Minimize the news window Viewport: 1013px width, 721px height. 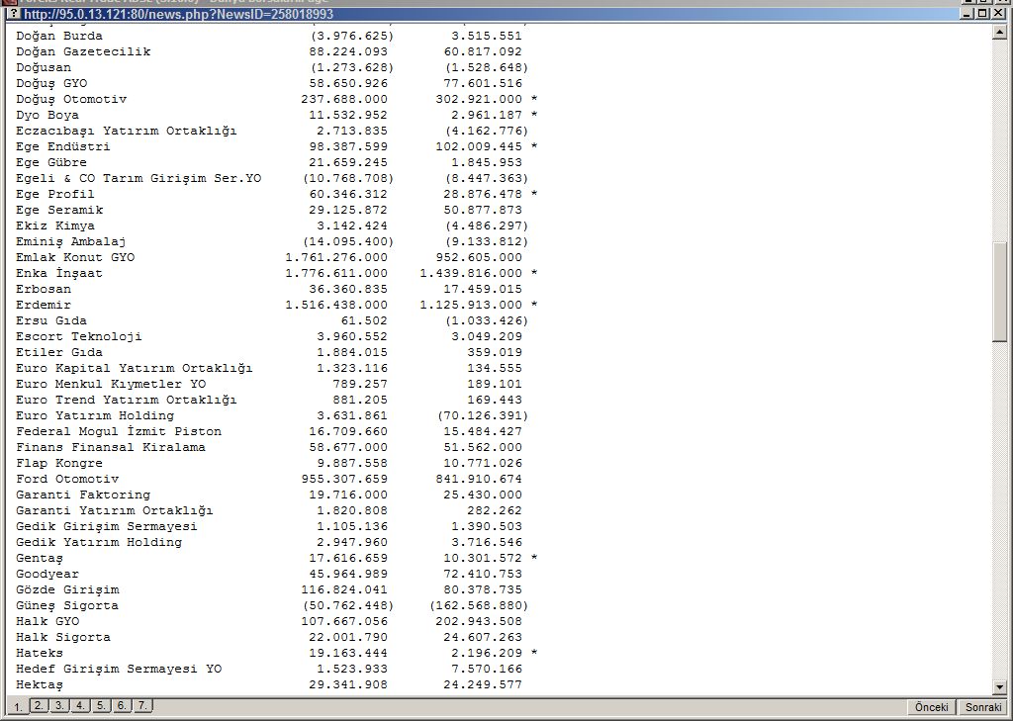967,13
